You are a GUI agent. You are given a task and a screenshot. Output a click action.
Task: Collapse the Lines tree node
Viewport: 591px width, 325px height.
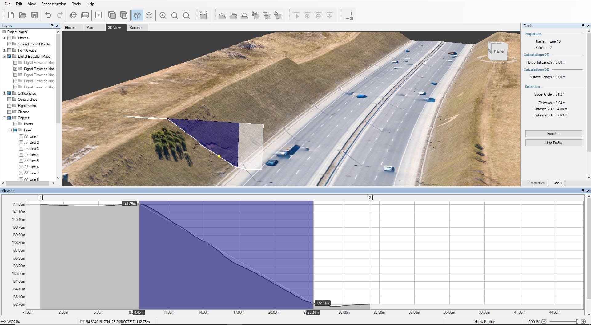(x=10, y=130)
